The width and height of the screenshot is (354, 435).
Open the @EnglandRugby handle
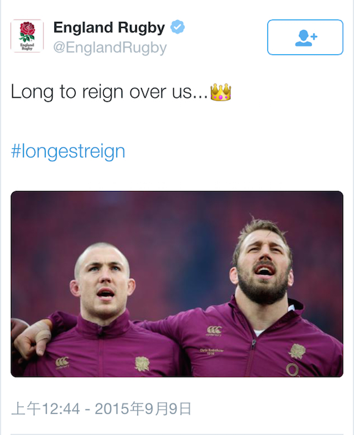pos(110,48)
